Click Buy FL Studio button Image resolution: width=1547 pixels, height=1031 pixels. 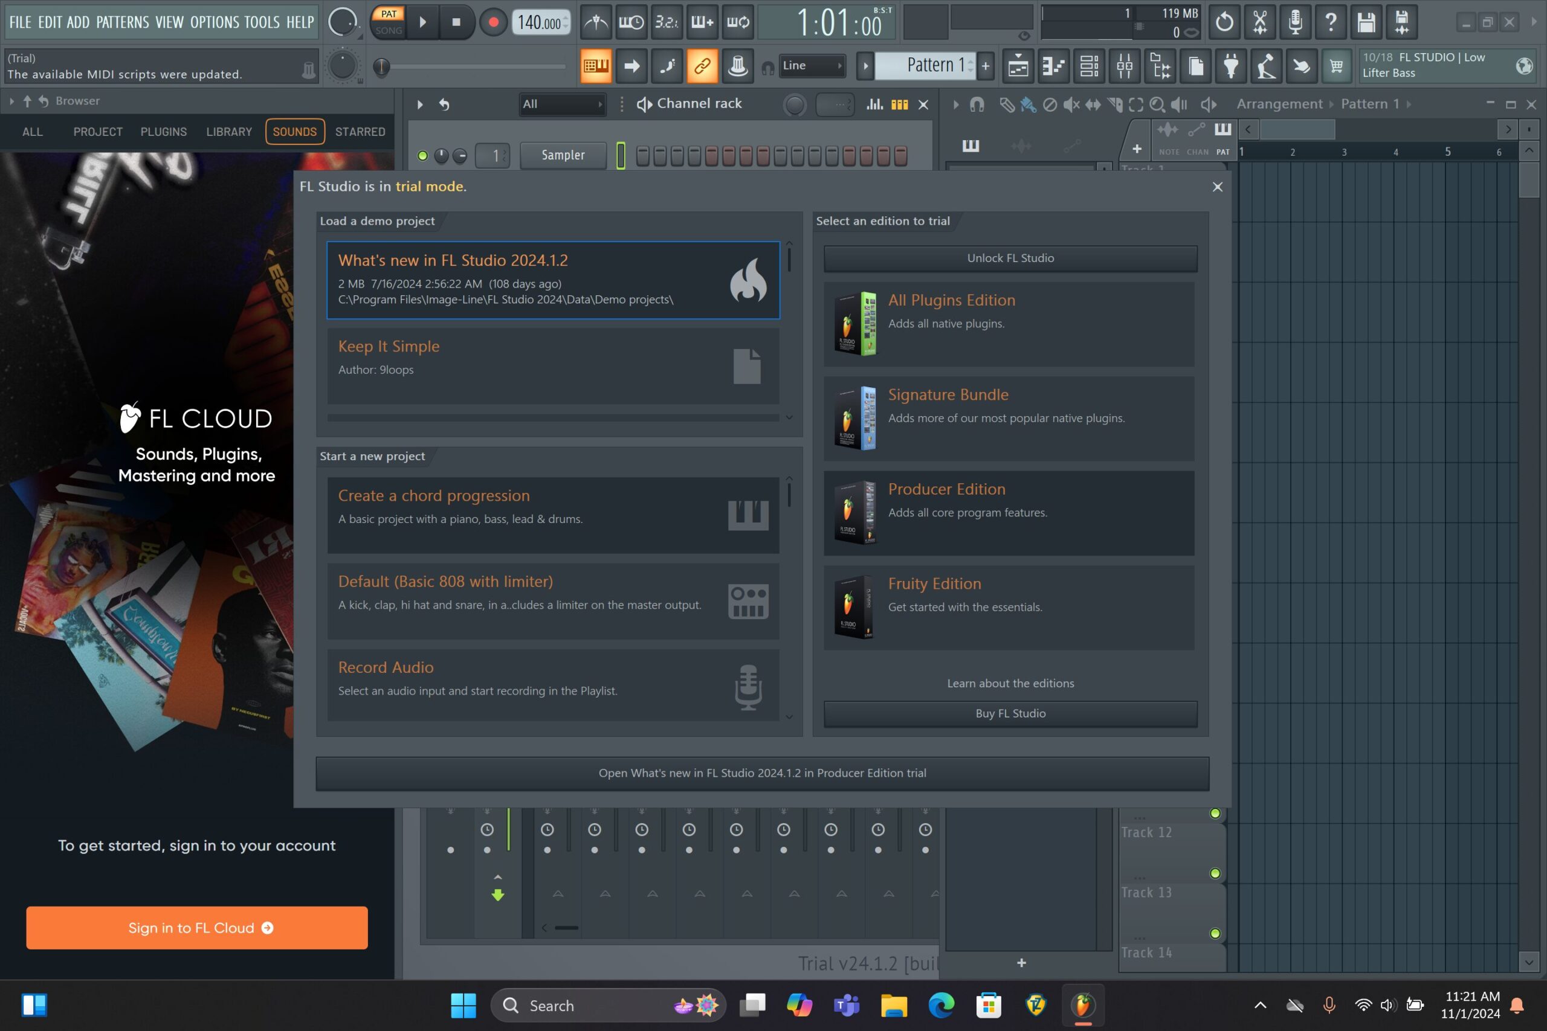click(1010, 713)
